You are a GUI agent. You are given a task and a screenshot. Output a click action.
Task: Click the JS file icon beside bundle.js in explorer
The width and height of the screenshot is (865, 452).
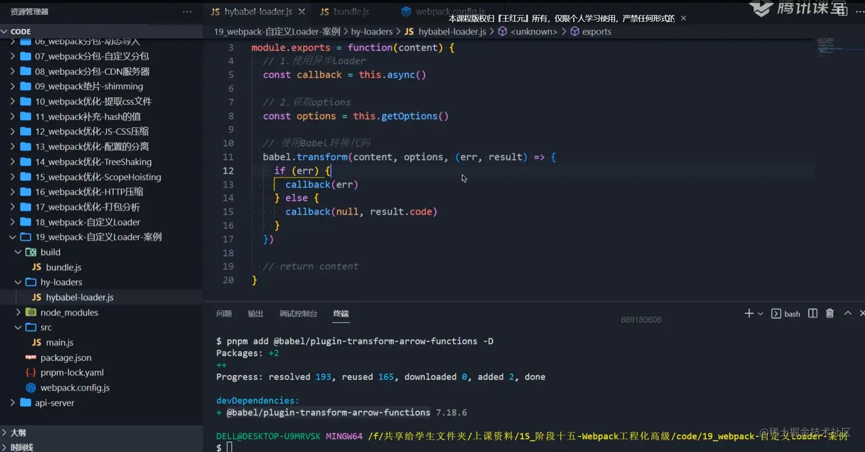coord(37,267)
